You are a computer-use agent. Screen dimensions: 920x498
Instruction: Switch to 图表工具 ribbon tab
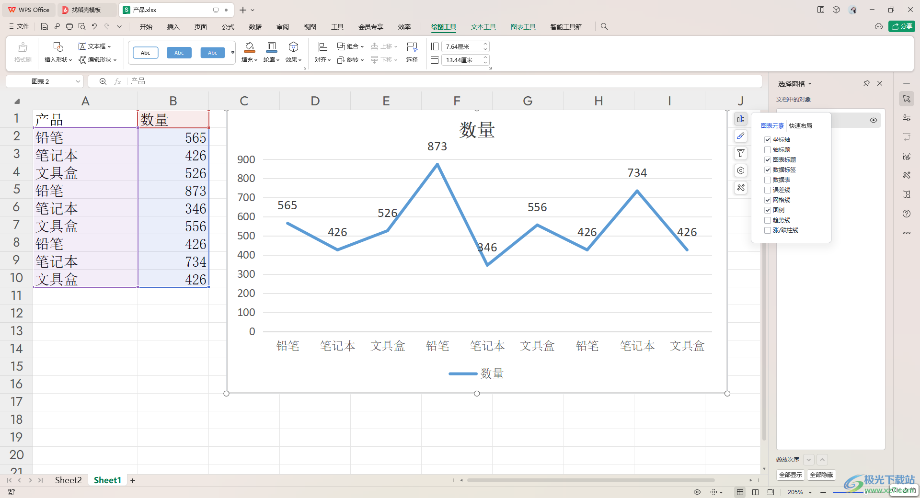[x=523, y=27]
